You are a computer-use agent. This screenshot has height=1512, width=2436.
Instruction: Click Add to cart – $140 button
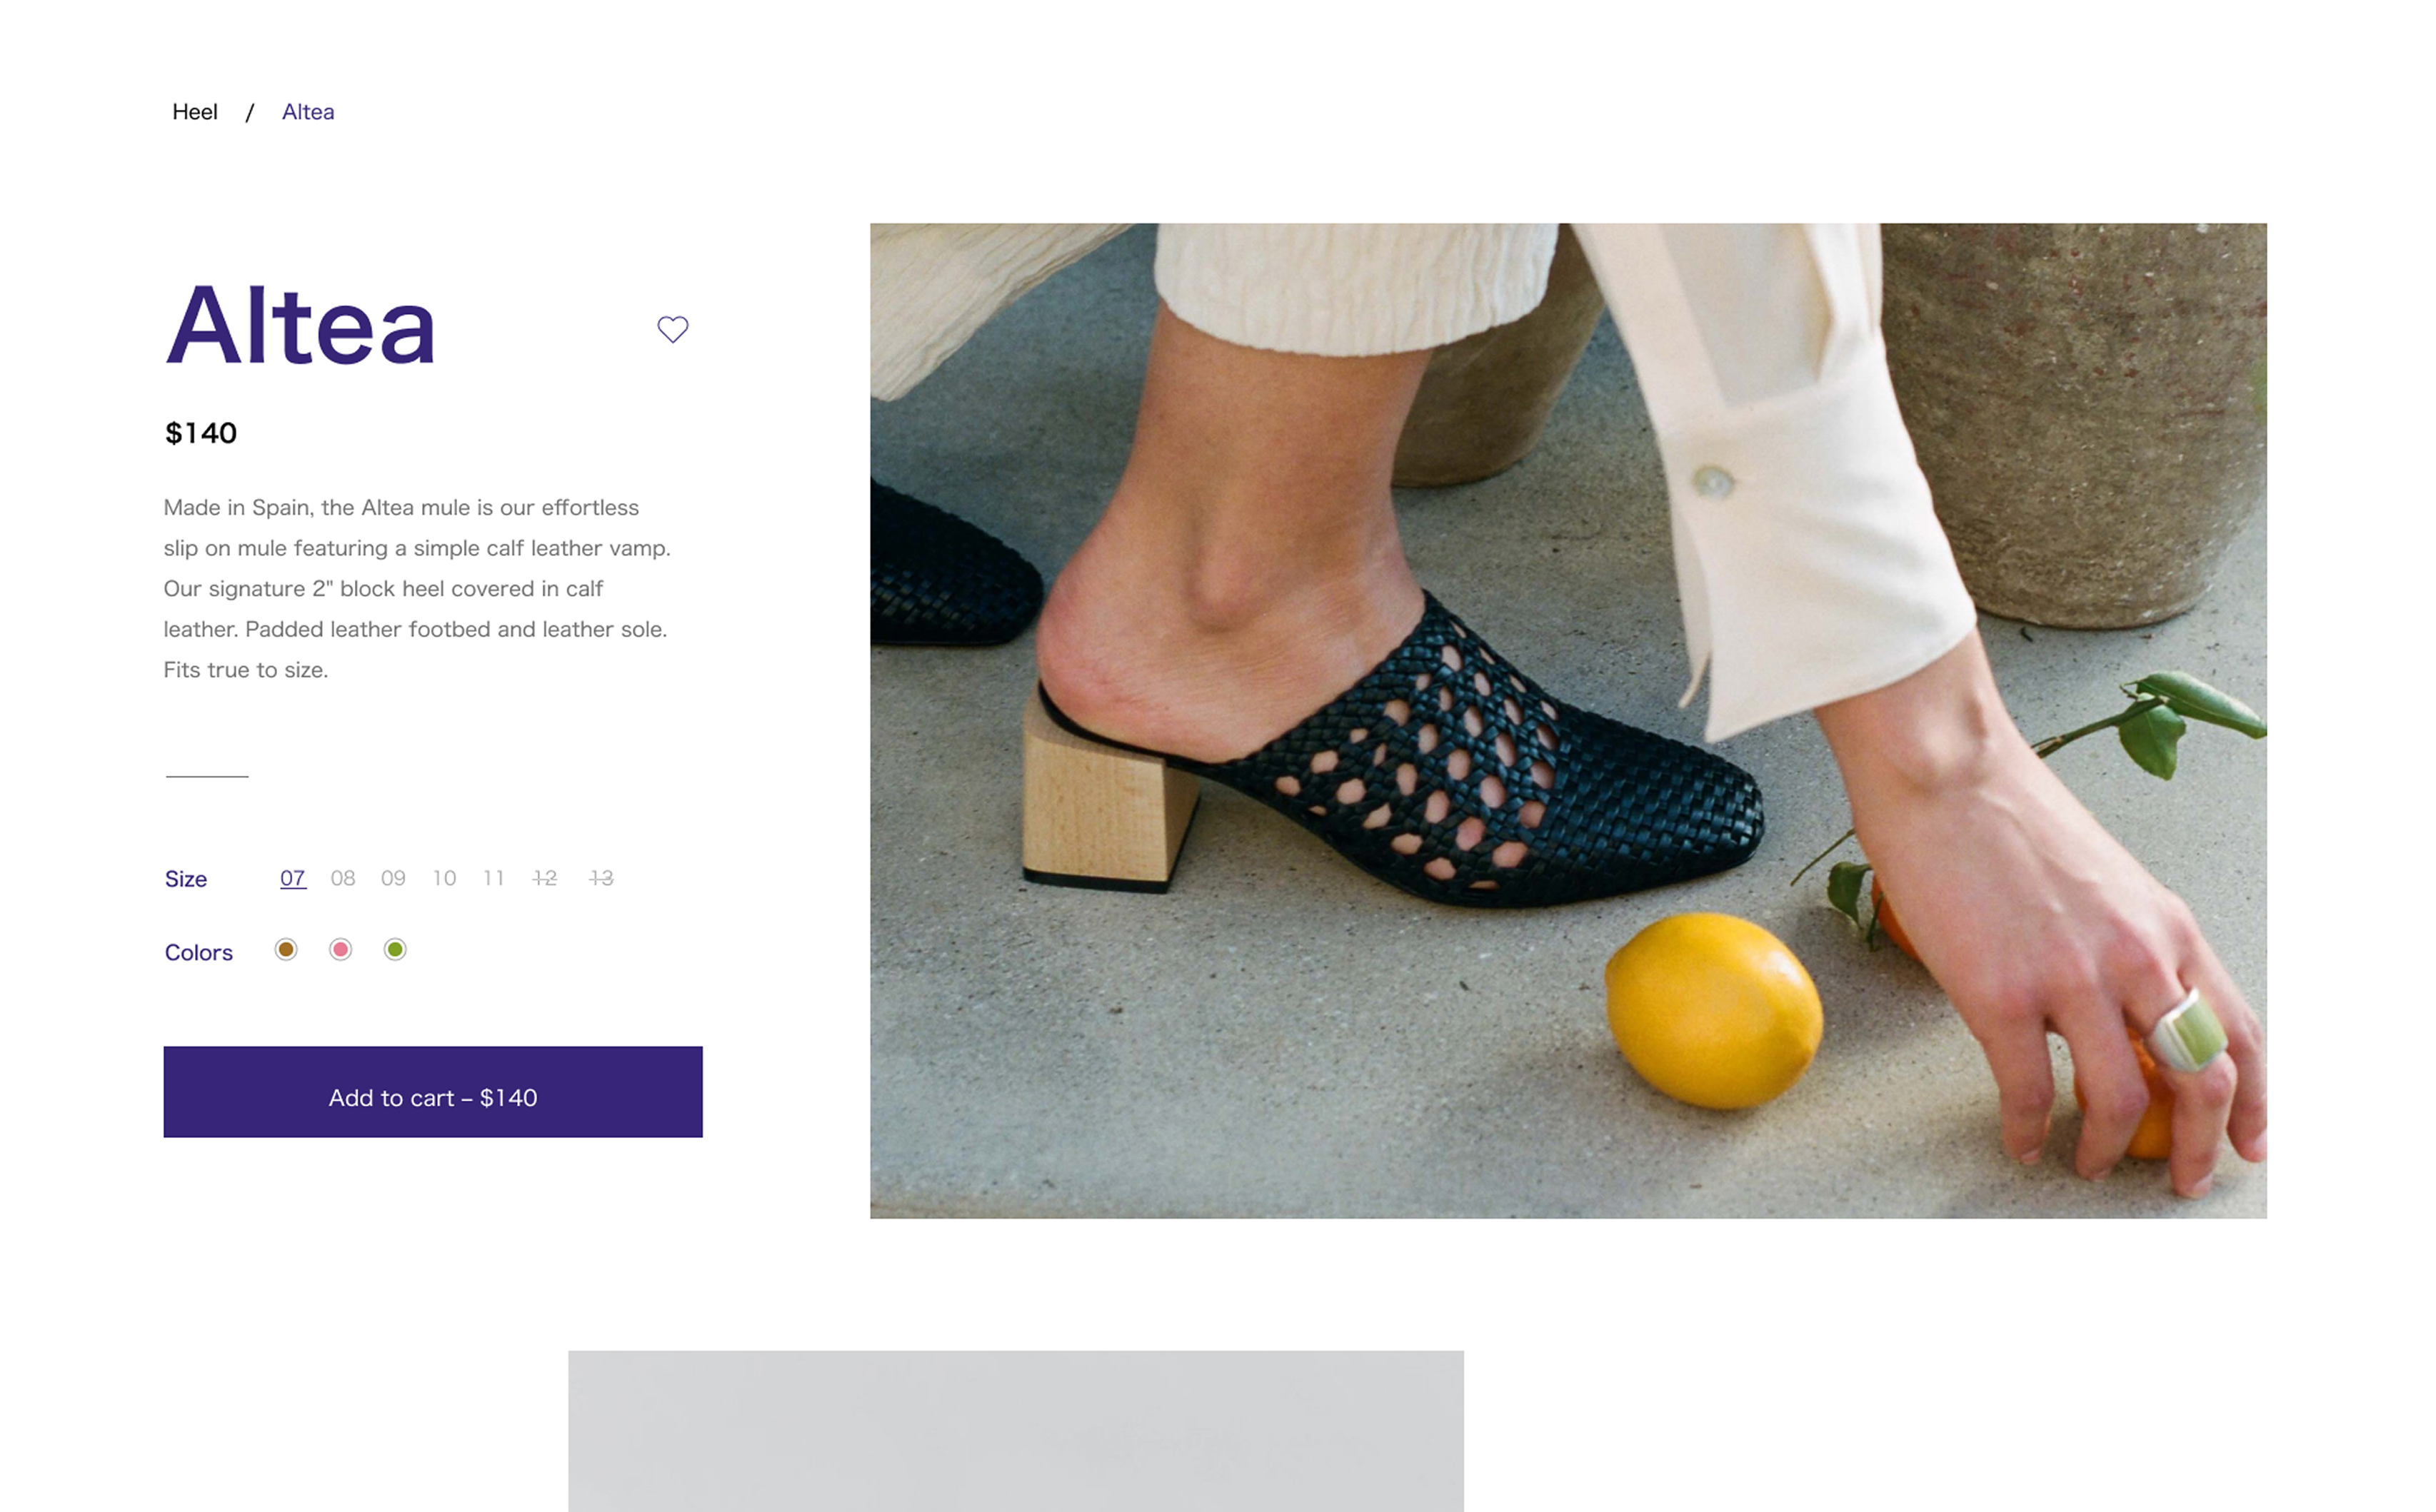433,1092
